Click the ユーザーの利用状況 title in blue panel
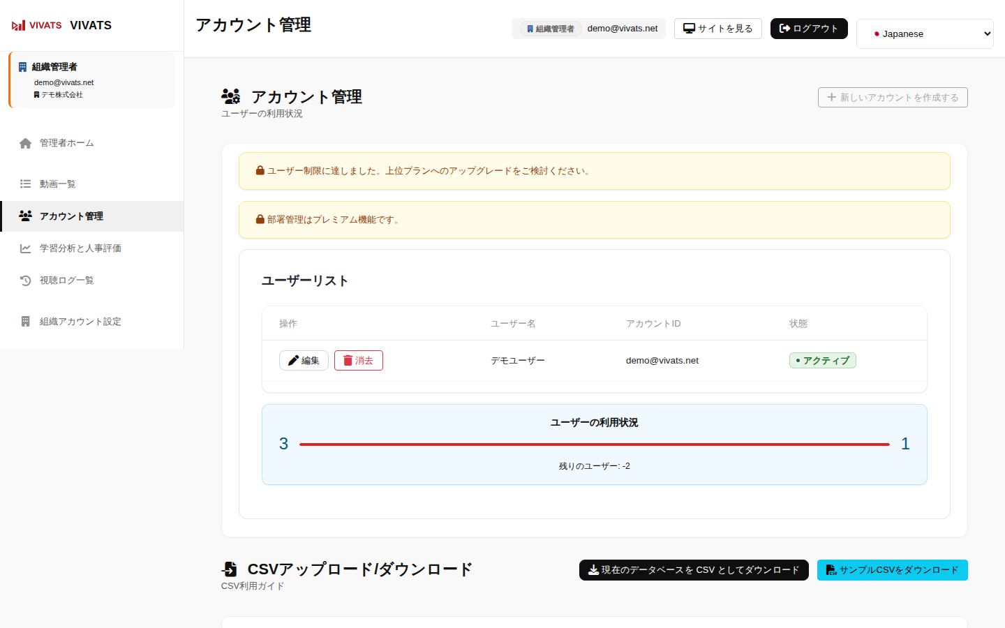 click(595, 423)
